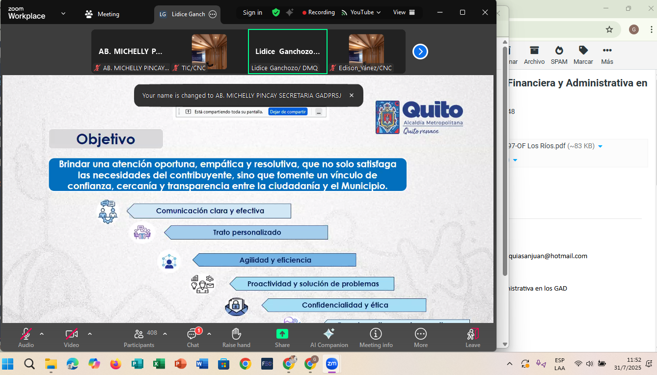657x375 pixels.
Task: Open the AI Companion
Action: (x=329, y=338)
